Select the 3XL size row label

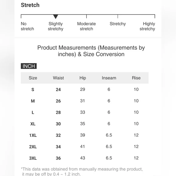point(33,158)
